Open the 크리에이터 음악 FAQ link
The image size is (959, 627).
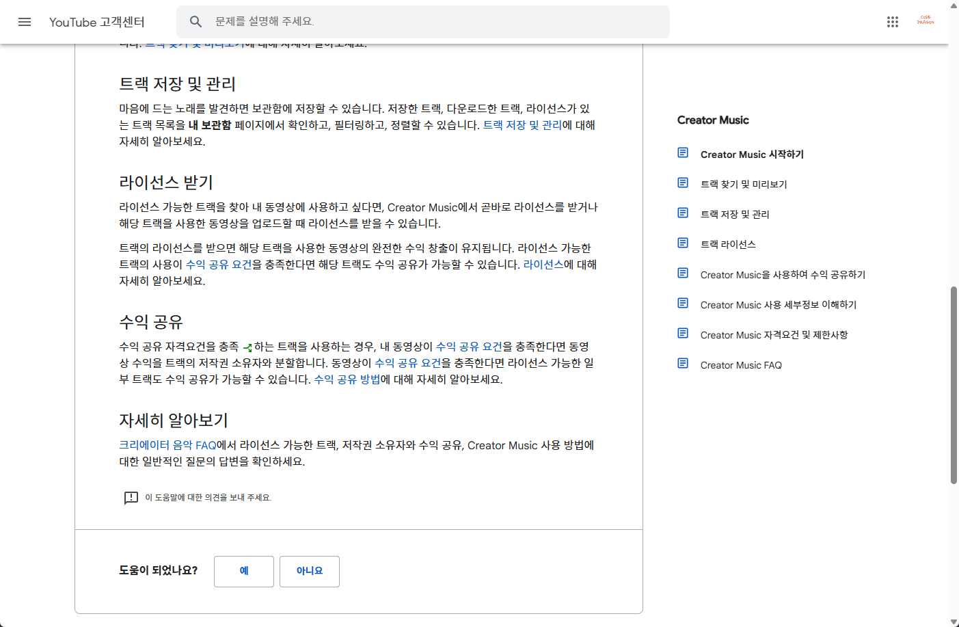167,445
